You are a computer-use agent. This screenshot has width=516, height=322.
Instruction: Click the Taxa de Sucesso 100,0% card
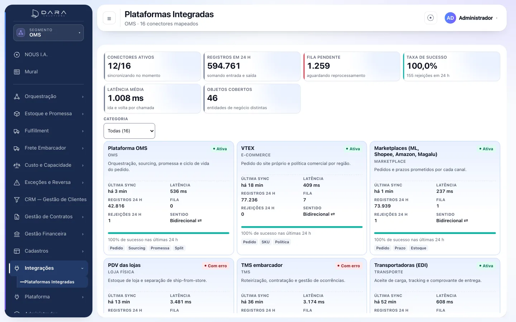[451, 67]
